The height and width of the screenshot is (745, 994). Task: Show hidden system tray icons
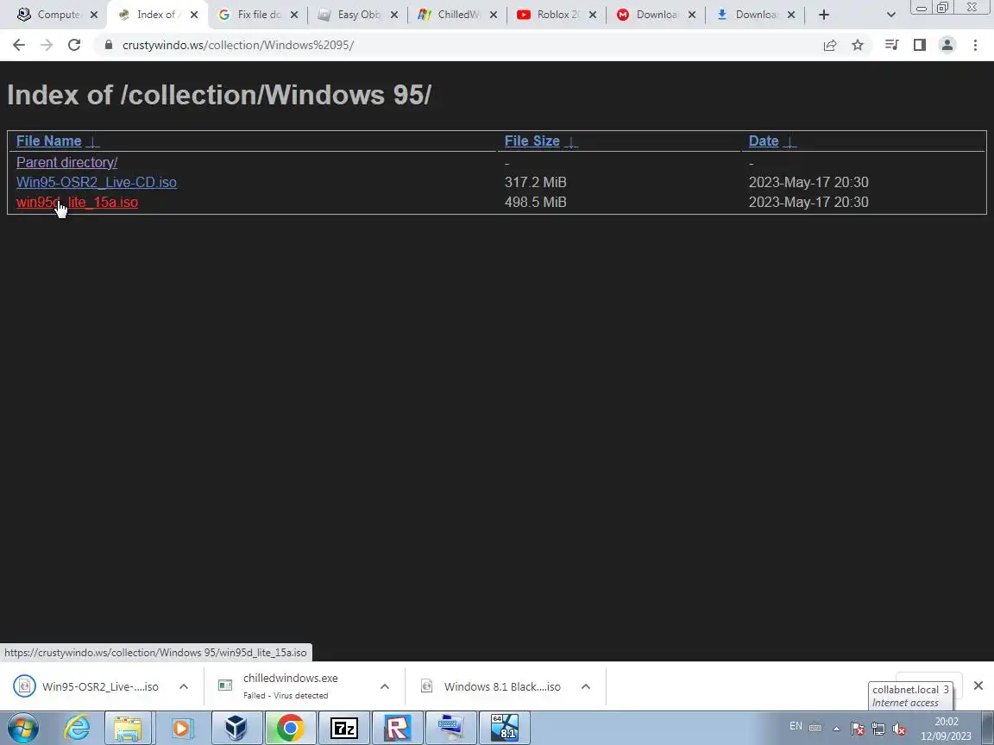[836, 729]
